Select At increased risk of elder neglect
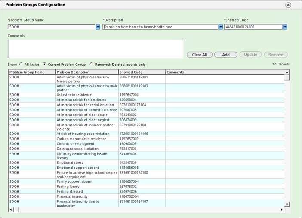 tap(146, 120)
